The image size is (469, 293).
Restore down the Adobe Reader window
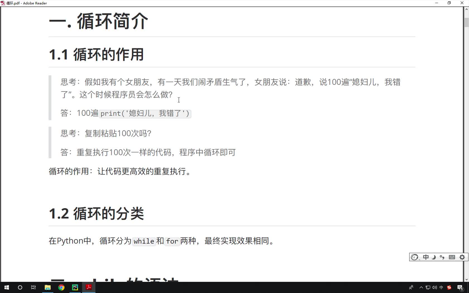point(449,3)
